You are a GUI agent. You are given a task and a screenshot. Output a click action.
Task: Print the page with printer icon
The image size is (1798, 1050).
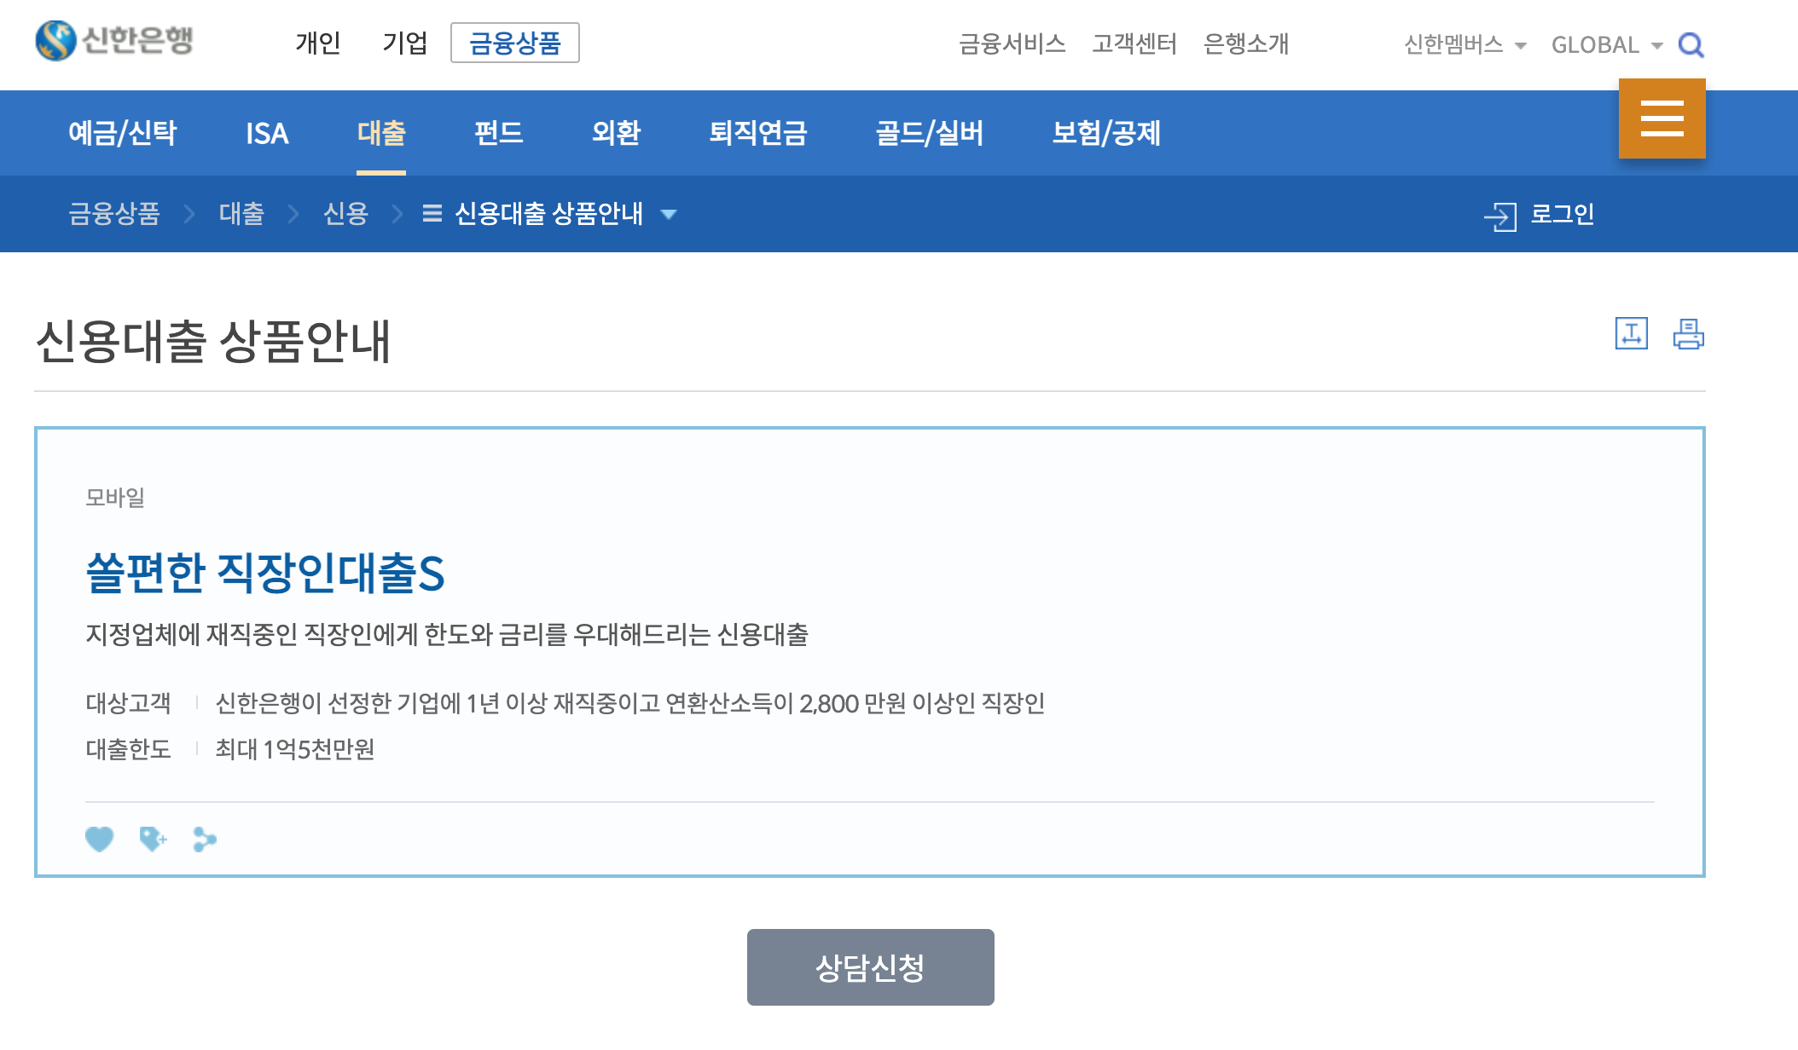point(1688,333)
